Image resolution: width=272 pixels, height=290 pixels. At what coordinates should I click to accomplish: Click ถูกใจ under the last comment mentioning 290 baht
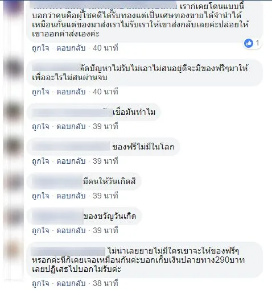[x=40, y=283]
